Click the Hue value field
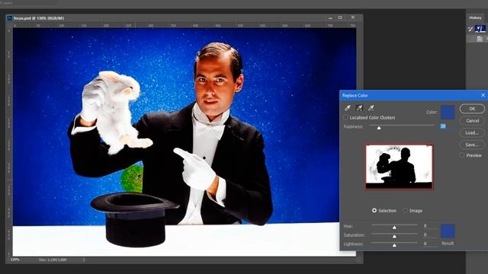Image resolution: width=488 pixels, height=274 pixels. tap(429, 226)
